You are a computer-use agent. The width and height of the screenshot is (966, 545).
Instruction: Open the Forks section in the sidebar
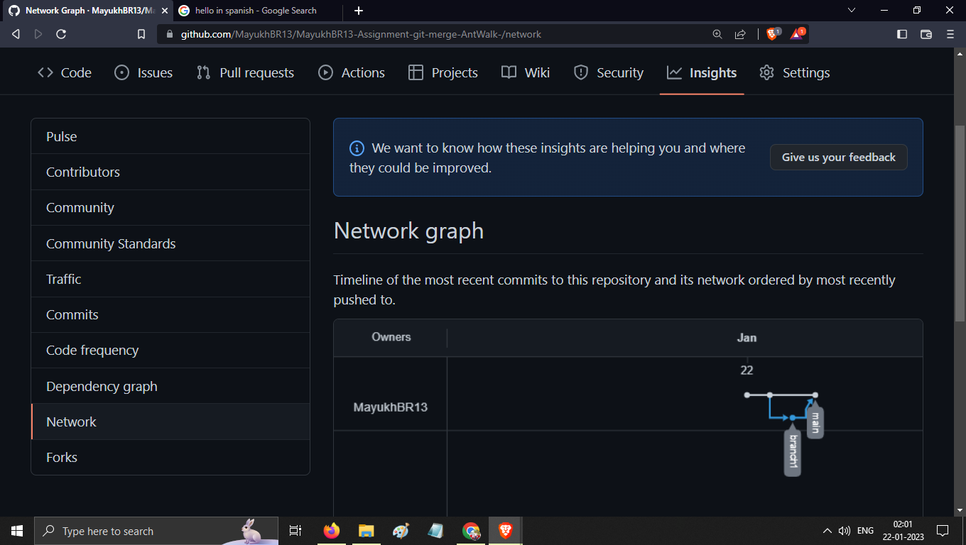coord(62,457)
